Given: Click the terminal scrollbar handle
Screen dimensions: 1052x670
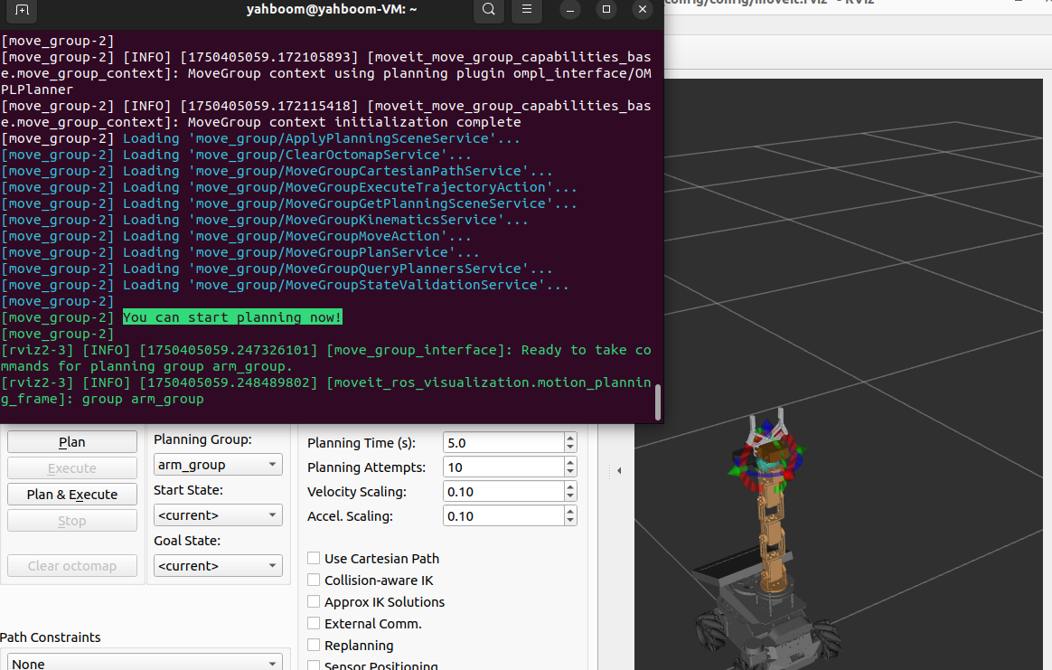Looking at the screenshot, I should (x=658, y=401).
